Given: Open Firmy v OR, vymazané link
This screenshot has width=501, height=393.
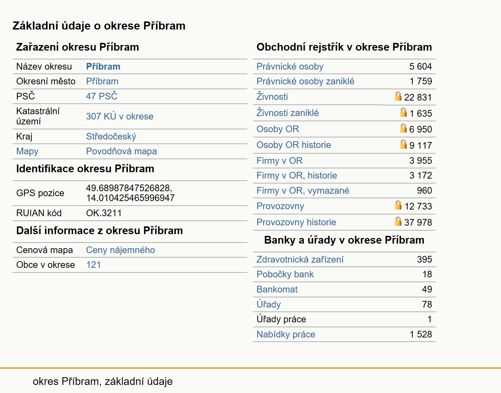Looking at the screenshot, I should (303, 191).
